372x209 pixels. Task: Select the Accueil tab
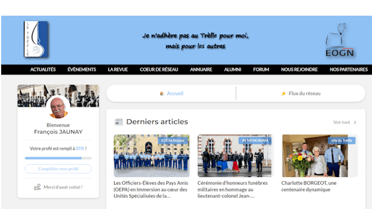[x=171, y=93]
